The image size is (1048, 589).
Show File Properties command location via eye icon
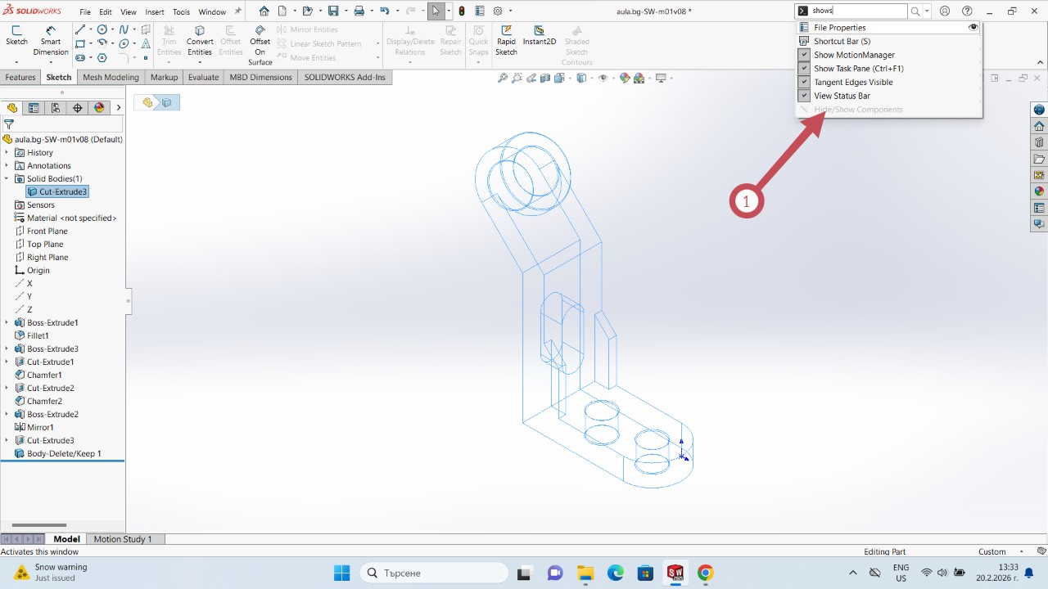tap(973, 27)
